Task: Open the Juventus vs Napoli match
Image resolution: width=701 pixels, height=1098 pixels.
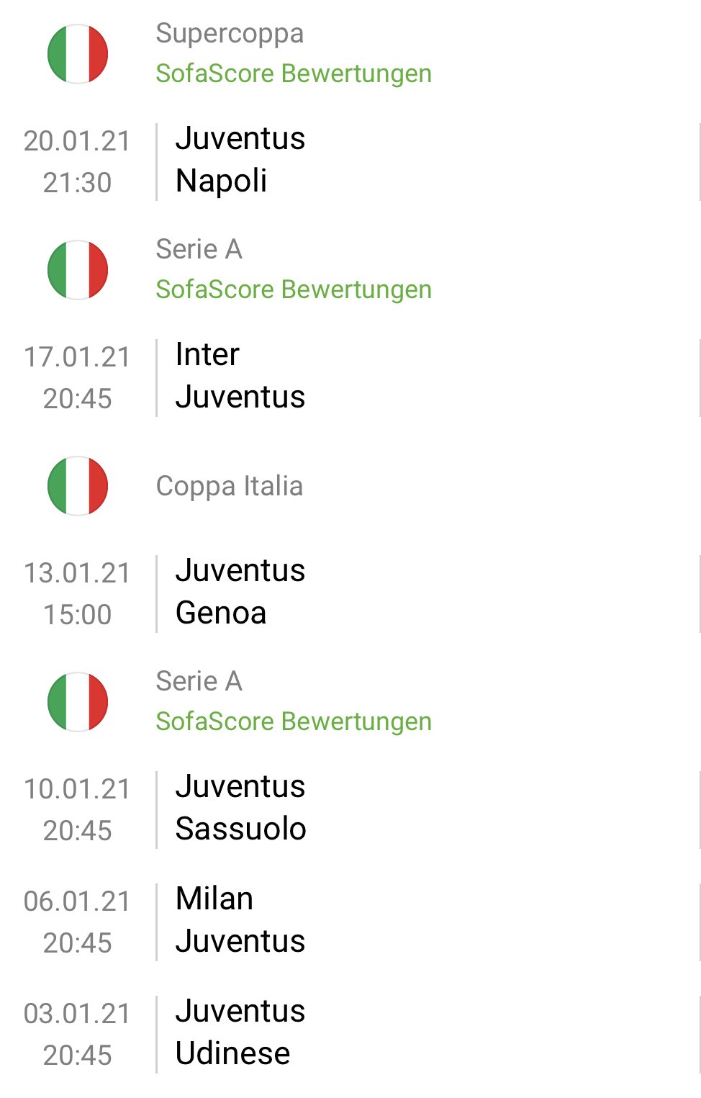Action: 350,161
